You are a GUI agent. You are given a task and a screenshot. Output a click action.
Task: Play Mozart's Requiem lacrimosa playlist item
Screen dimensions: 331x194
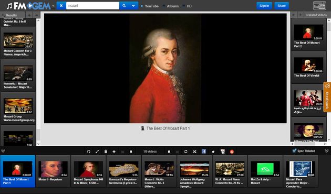tap(123, 171)
